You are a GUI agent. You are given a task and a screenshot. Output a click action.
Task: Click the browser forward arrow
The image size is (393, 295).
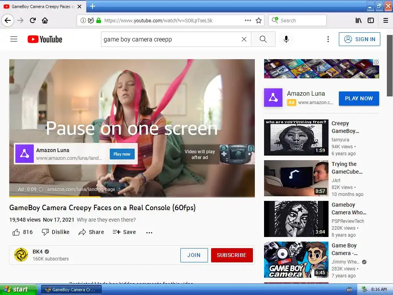20,21
